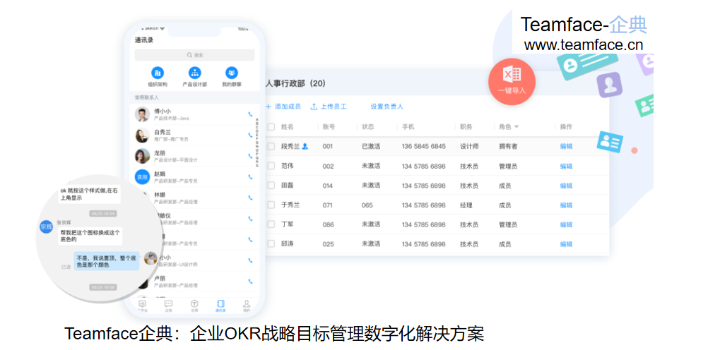
Task: Check the box for 于秀兰
Action: click(271, 205)
